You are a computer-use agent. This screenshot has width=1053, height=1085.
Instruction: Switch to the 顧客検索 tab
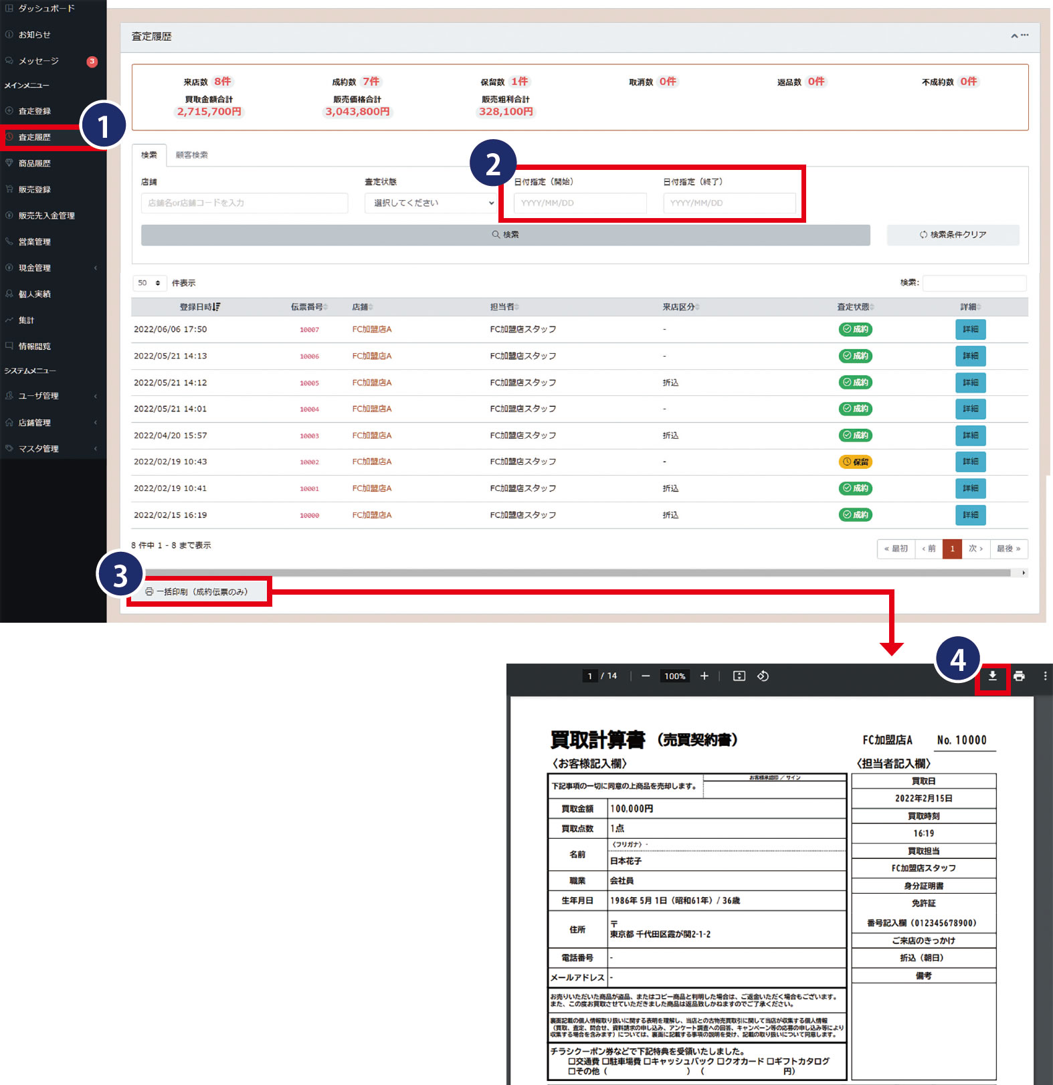tap(191, 155)
